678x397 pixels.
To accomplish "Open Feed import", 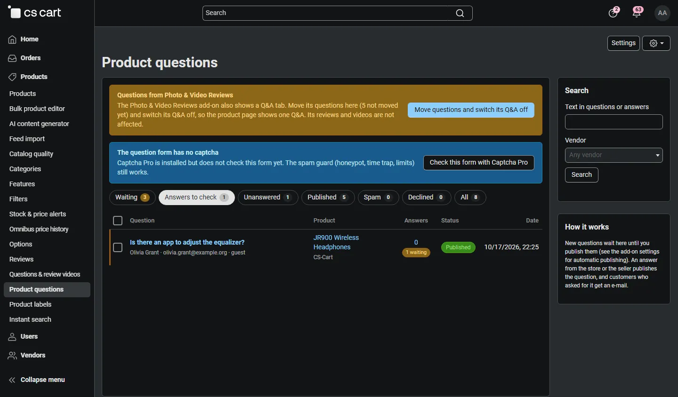I will (27, 139).
